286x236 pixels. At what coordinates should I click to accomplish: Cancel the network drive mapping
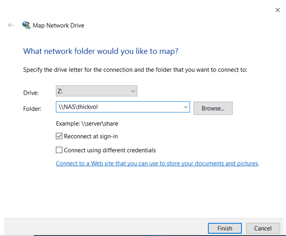point(263,228)
